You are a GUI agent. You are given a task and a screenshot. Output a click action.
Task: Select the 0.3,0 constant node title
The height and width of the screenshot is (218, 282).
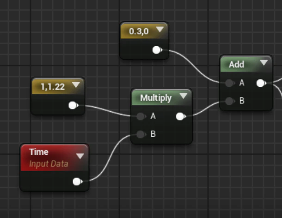pyautogui.click(x=139, y=31)
